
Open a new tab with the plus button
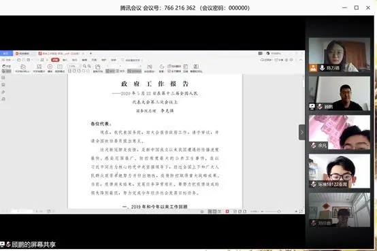(x=91, y=53)
